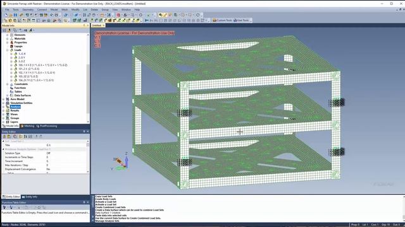This screenshot has height=227, width=405.
Task: Select the Analyses tree item
Action: coord(15,107)
